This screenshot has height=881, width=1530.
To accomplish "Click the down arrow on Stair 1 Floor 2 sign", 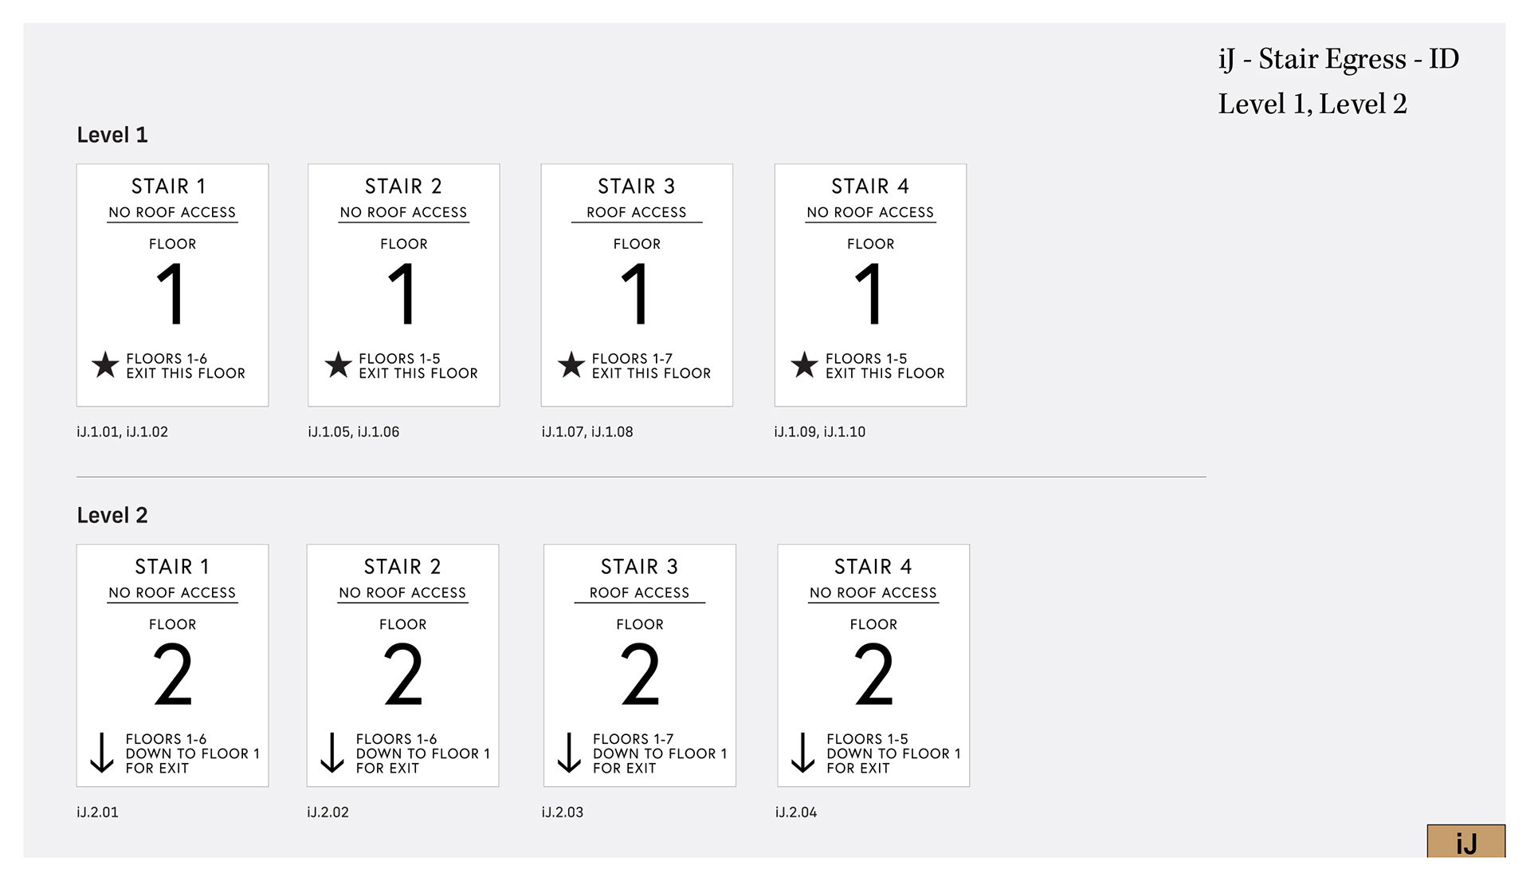I will [x=102, y=753].
